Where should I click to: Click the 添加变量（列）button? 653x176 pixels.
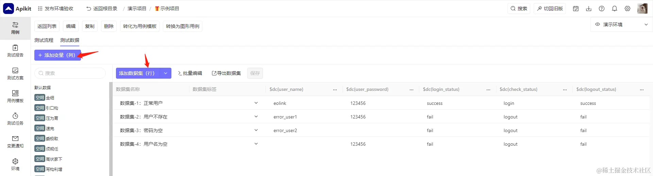[57, 55]
